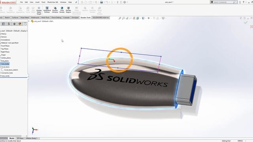Click in the Search Commands field
This screenshot has height=142, width=253.
[223, 2]
